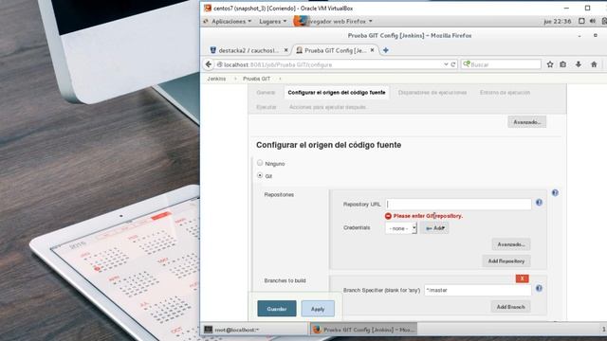This screenshot has height=341, width=607.
Task: Open the Credentials none dropdown
Action: click(401, 228)
